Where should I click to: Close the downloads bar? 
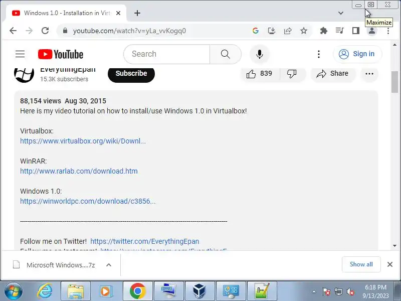point(390,264)
